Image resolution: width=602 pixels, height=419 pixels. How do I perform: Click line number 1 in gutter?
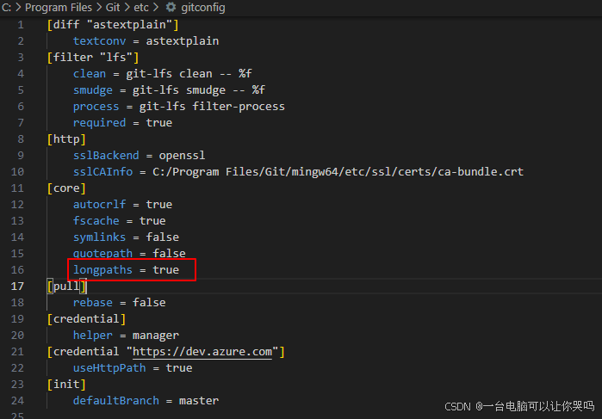pyautogui.click(x=21, y=25)
